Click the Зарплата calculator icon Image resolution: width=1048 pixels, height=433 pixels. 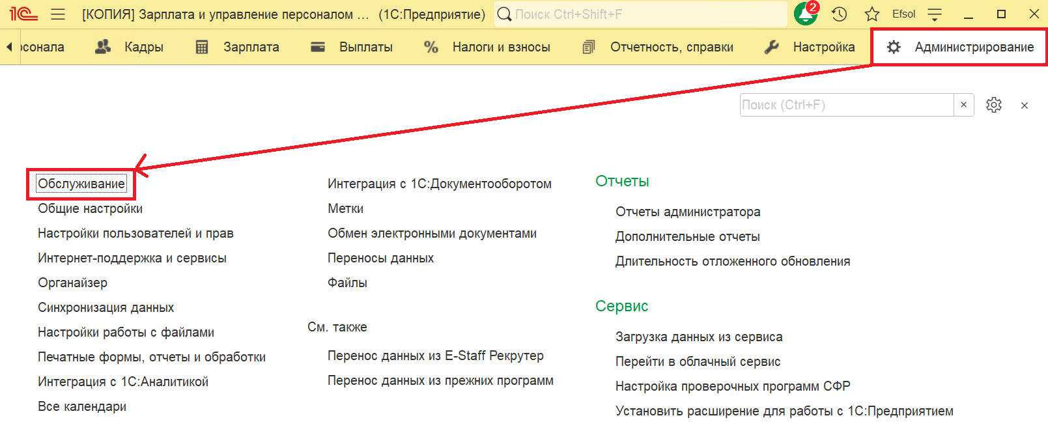(202, 47)
